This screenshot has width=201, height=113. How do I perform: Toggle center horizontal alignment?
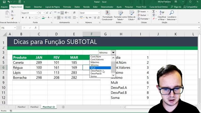59,18
